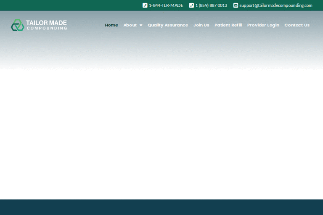Click the 1 (859) 887 0013 number
Image resolution: width=323 pixels, height=215 pixels.
coord(211,5)
